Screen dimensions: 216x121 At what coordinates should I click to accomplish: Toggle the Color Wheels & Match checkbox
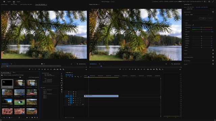coord(213,57)
